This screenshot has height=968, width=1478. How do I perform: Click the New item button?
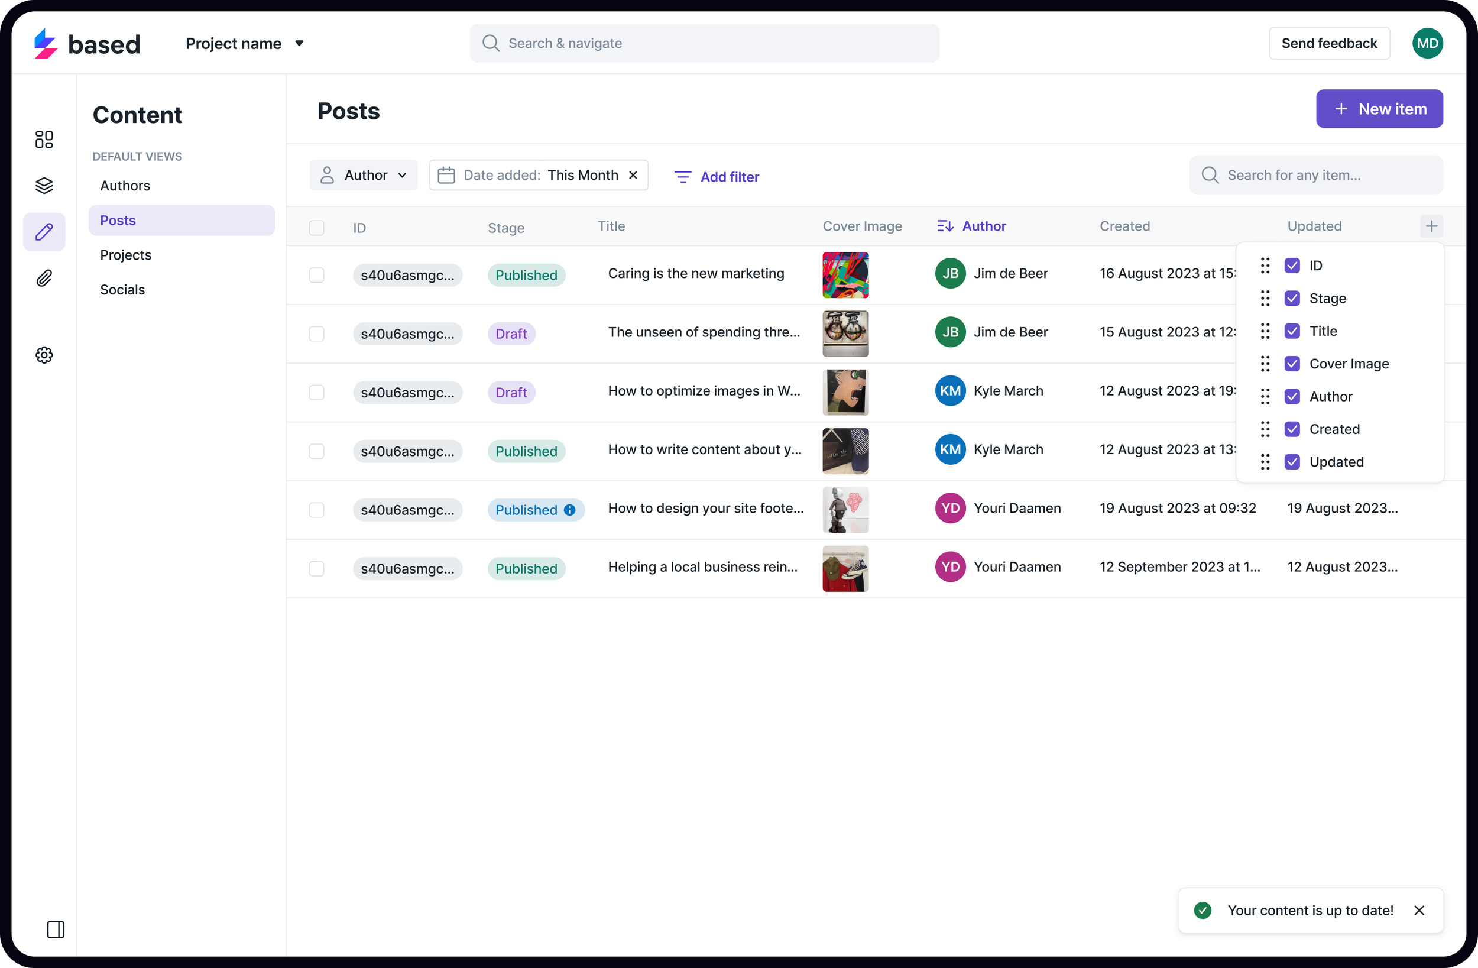tap(1379, 109)
